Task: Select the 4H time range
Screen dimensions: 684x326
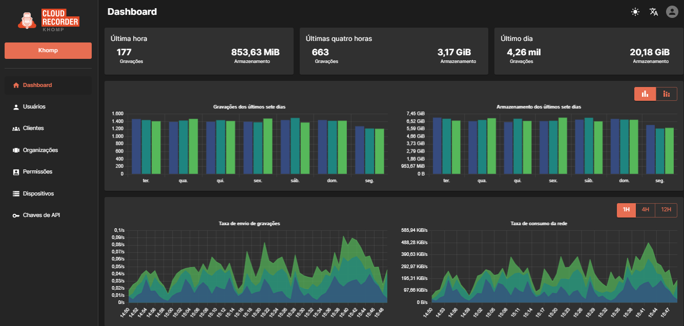Action: click(x=645, y=210)
